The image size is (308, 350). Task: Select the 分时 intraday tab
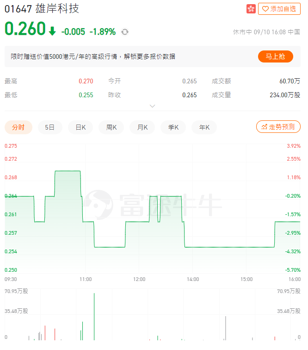(18, 127)
